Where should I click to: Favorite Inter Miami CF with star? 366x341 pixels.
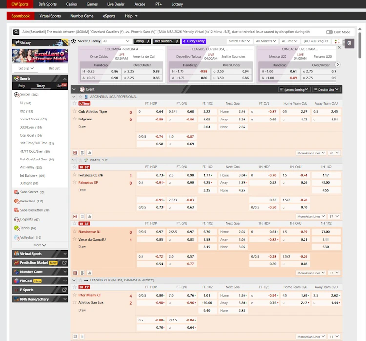tap(75, 295)
